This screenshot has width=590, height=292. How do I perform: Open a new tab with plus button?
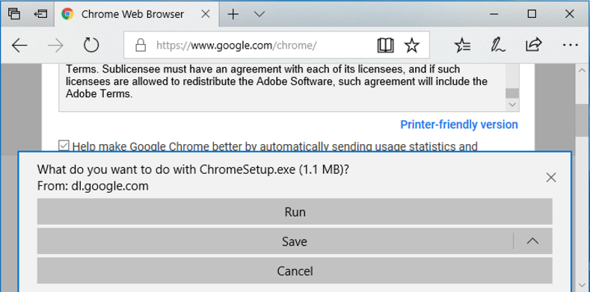pos(233,14)
